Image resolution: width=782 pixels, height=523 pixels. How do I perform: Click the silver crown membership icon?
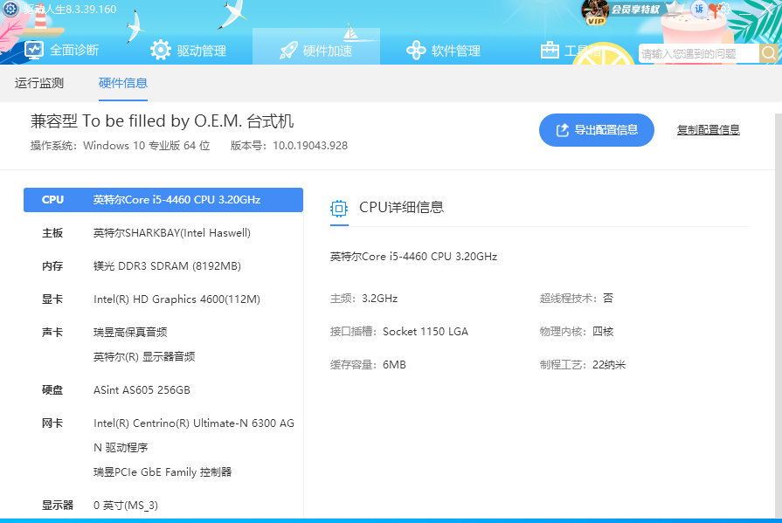675,7
